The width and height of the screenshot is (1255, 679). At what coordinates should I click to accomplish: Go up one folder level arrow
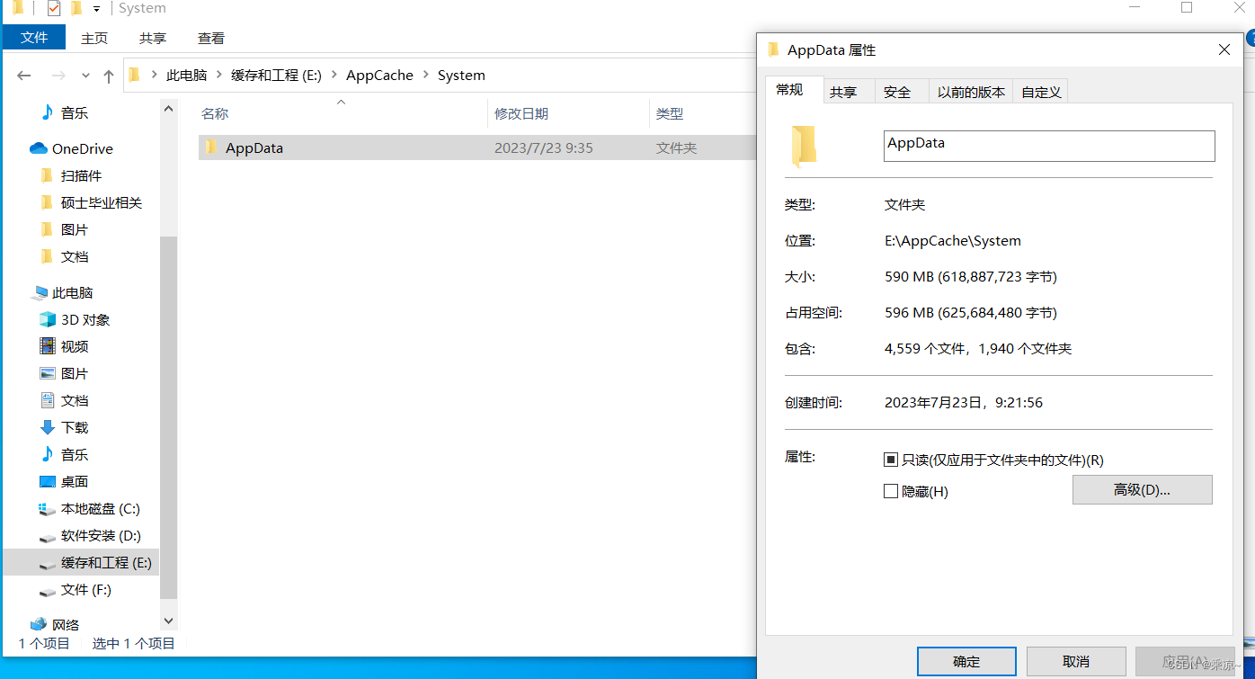click(109, 76)
